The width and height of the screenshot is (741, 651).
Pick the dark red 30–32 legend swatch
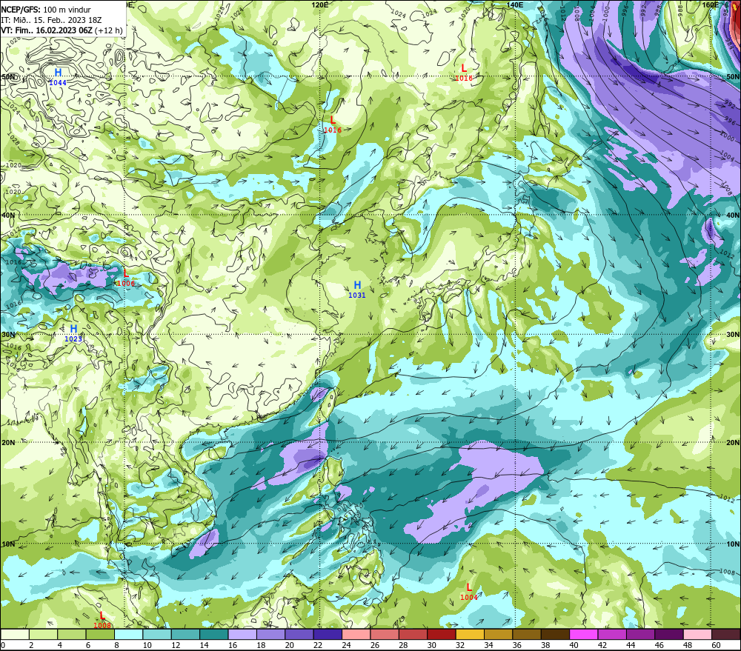tap(442, 634)
